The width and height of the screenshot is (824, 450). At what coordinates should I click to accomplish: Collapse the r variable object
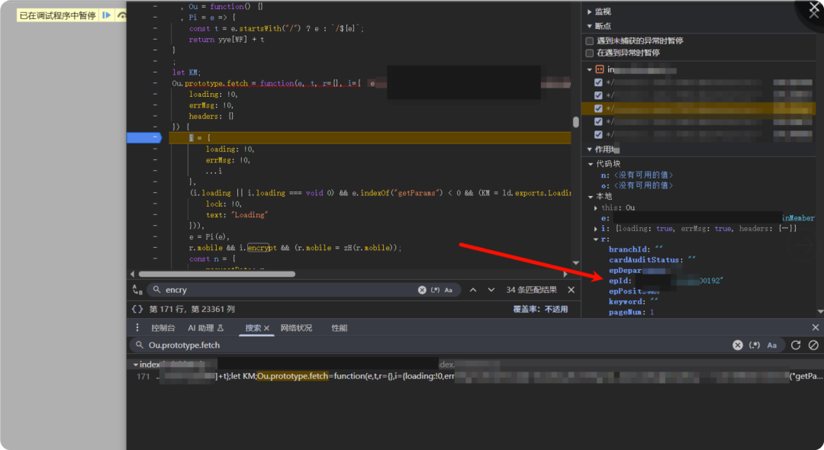tap(596, 239)
